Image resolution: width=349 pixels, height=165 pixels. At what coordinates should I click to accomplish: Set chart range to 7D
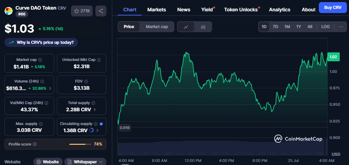pos(275,27)
